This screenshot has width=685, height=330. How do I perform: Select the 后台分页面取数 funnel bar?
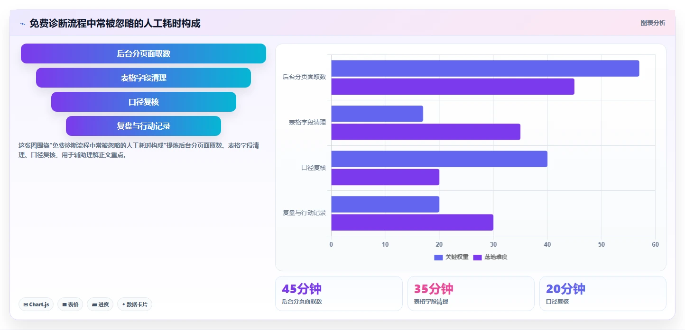point(143,54)
